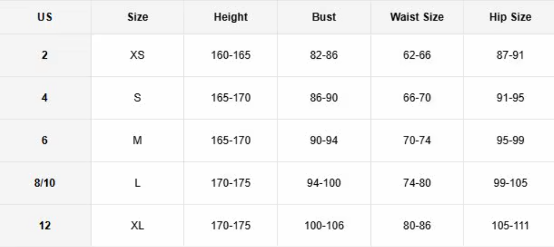Select bust value 82-86
Screen dimensions: 554x247
pyautogui.click(x=324, y=56)
